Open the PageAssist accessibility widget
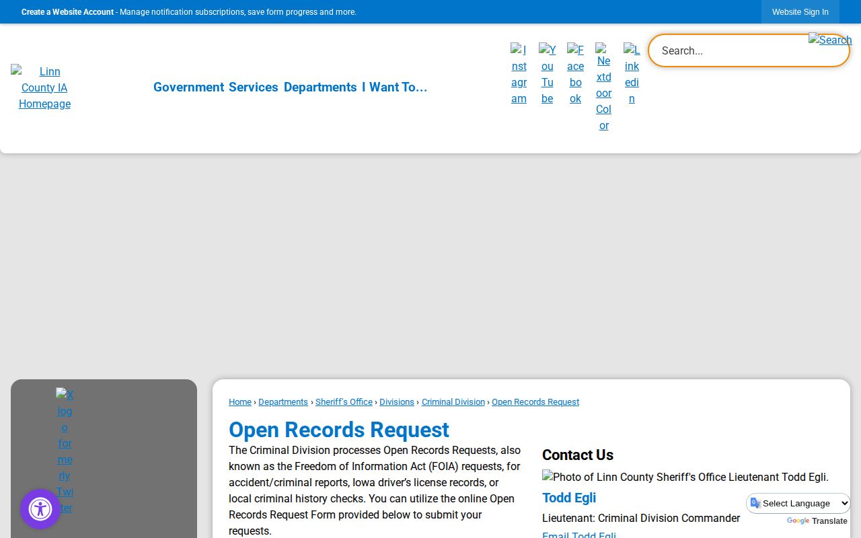Image resolution: width=861 pixels, height=538 pixels. point(40,509)
